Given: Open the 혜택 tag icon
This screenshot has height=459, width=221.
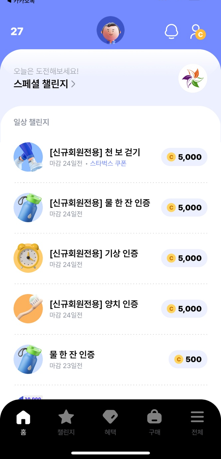Looking at the screenshot, I should [x=110, y=417].
